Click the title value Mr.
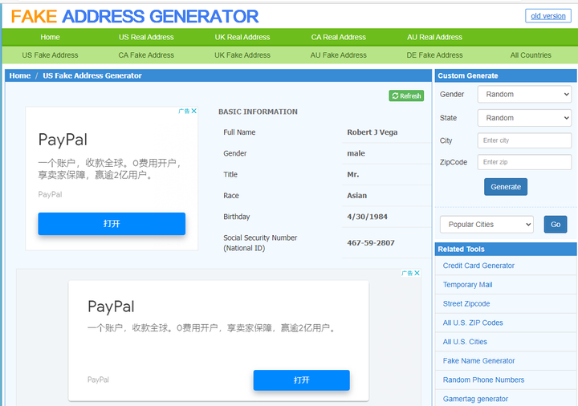 pos(352,175)
